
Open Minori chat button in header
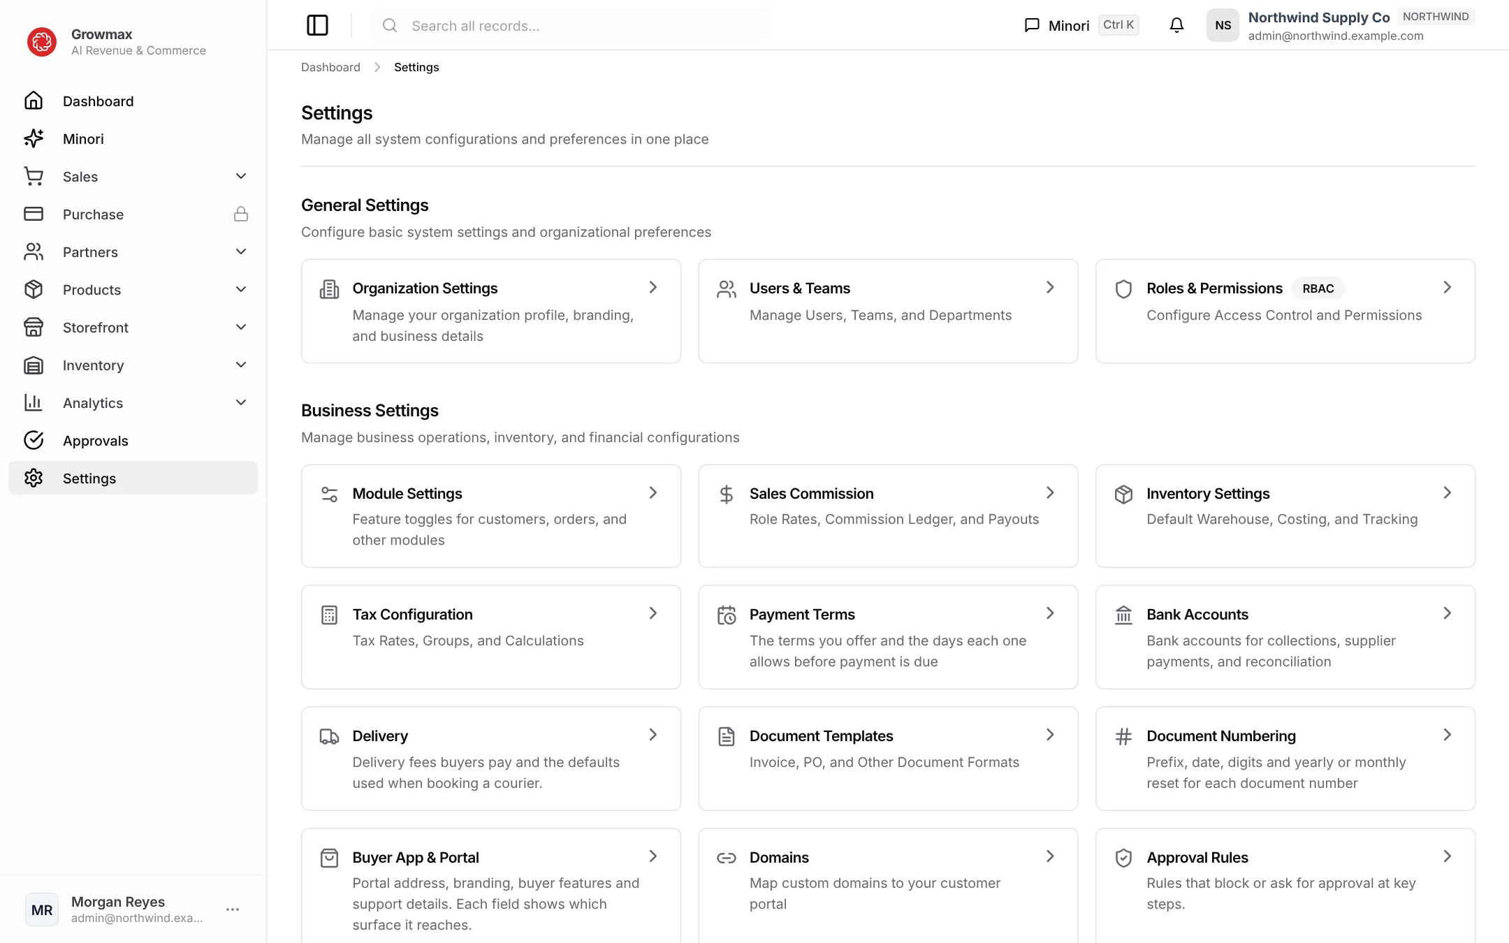pos(1081,25)
